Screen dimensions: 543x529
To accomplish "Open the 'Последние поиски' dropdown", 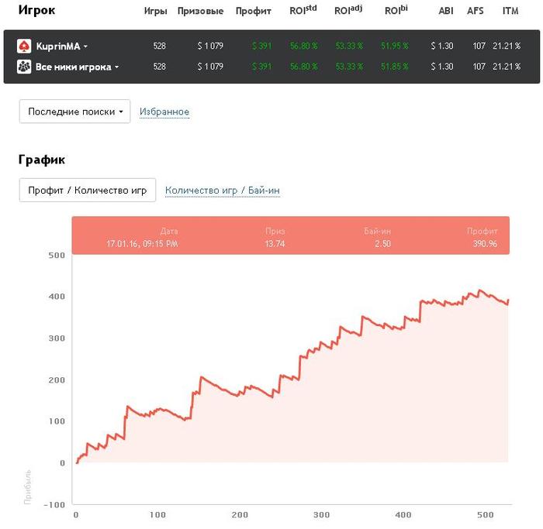I will click(74, 112).
